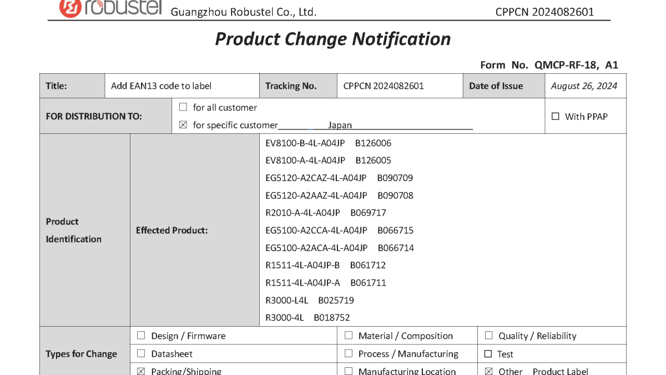Click the 'Effected Product:' label cell
This screenshot has height=375, width=666.
point(195,230)
